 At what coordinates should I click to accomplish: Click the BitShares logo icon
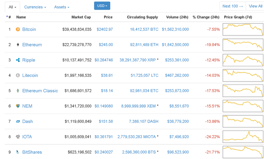(x=18, y=152)
